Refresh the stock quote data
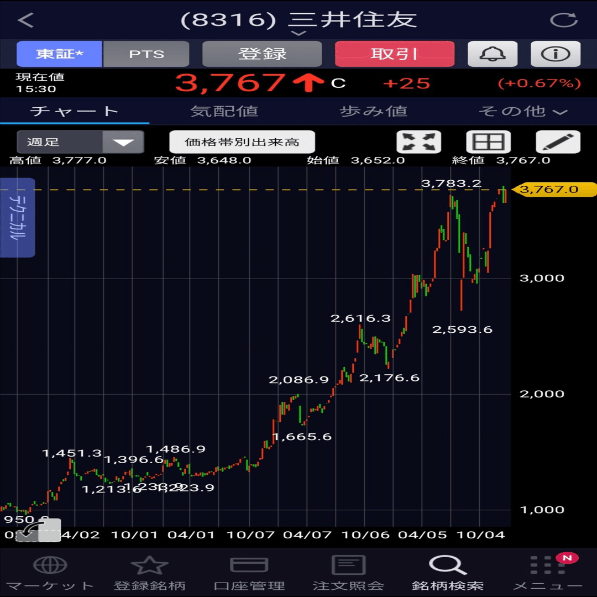This screenshot has height=597, width=597. (x=563, y=20)
